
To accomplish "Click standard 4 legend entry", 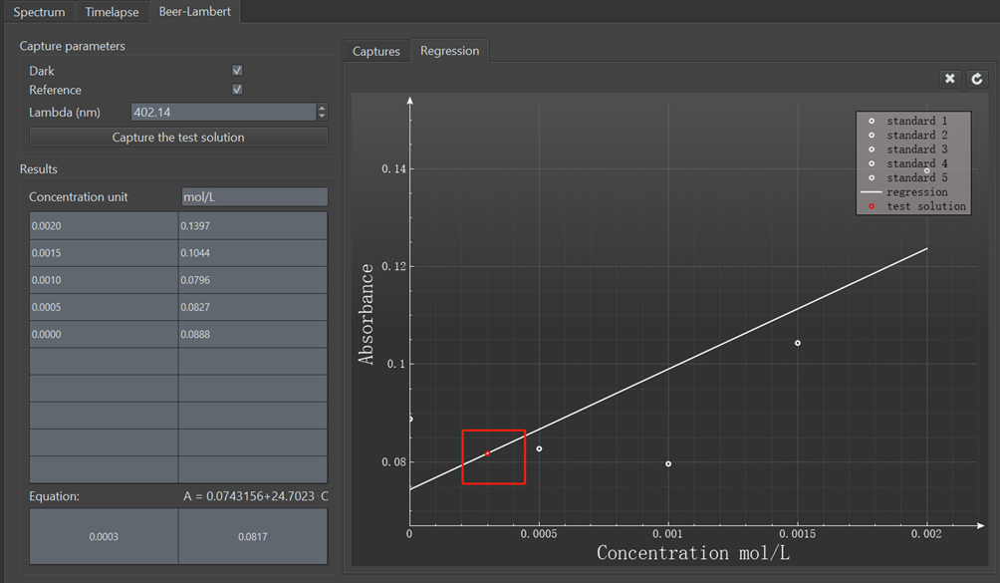I will 909,163.
